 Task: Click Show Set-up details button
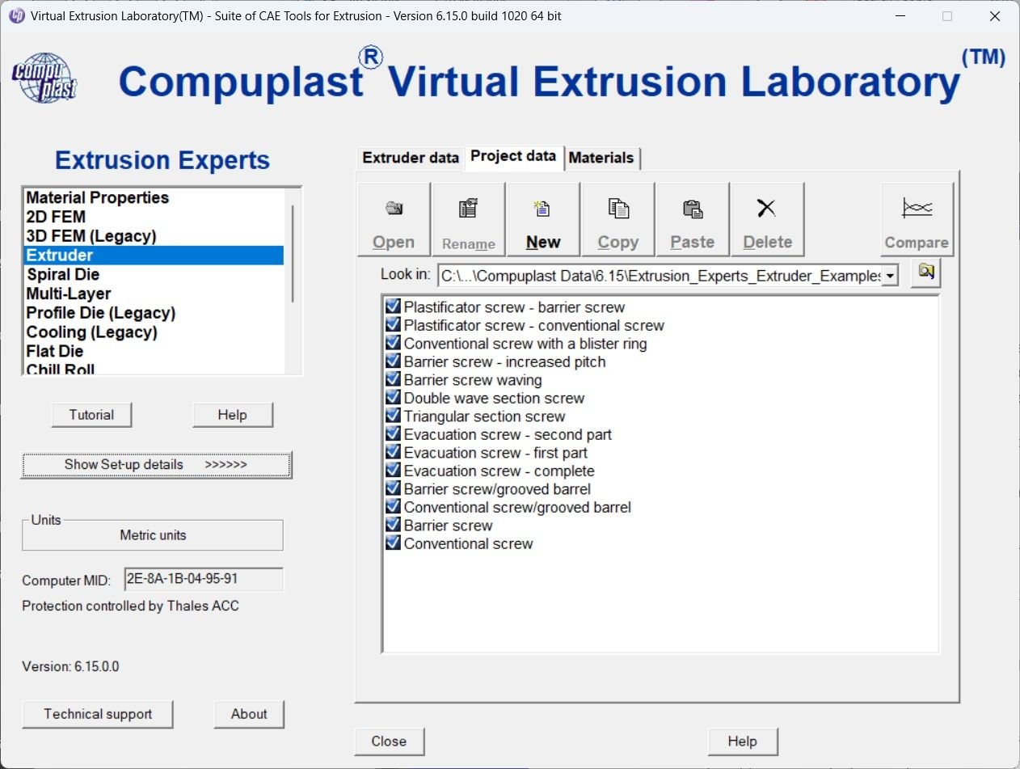(x=156, y=465)
